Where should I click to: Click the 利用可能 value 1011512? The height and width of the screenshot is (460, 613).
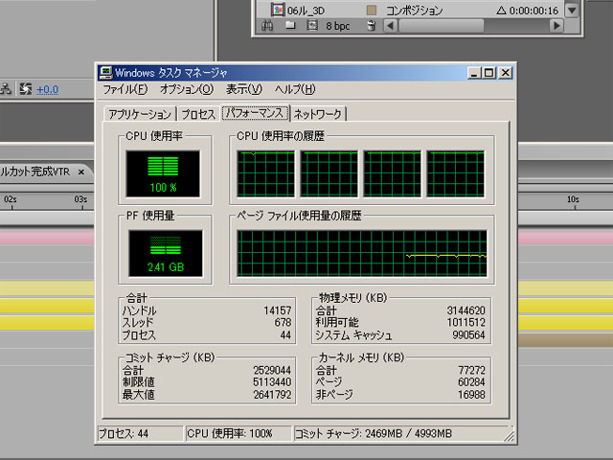tap(465, 322)
